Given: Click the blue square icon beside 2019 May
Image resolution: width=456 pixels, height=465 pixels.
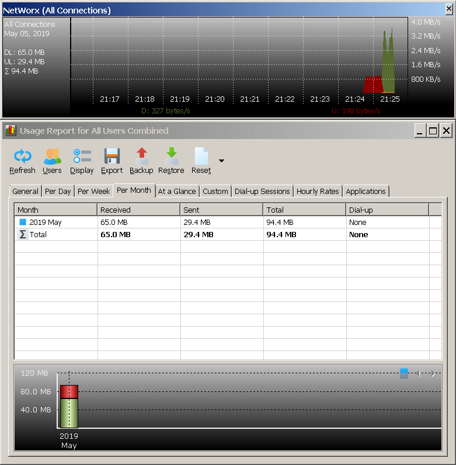Looking at the screenshot, I should click(23, 222).
